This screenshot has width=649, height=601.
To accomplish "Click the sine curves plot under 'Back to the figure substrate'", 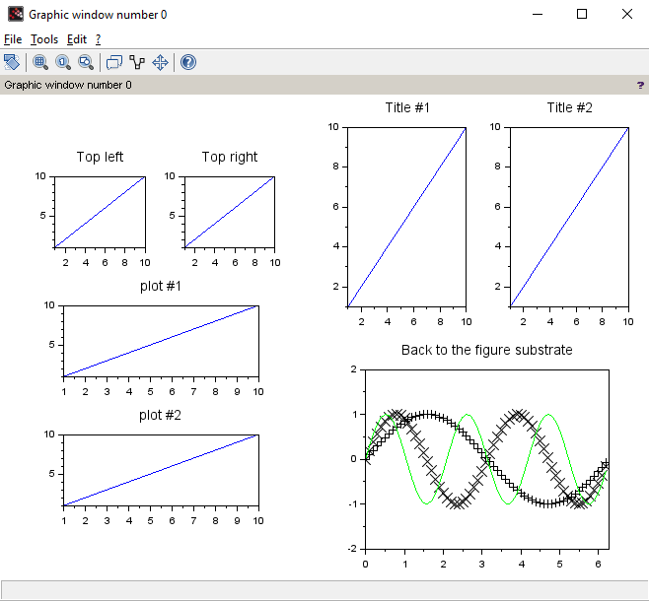I will [x=486, y=459].
